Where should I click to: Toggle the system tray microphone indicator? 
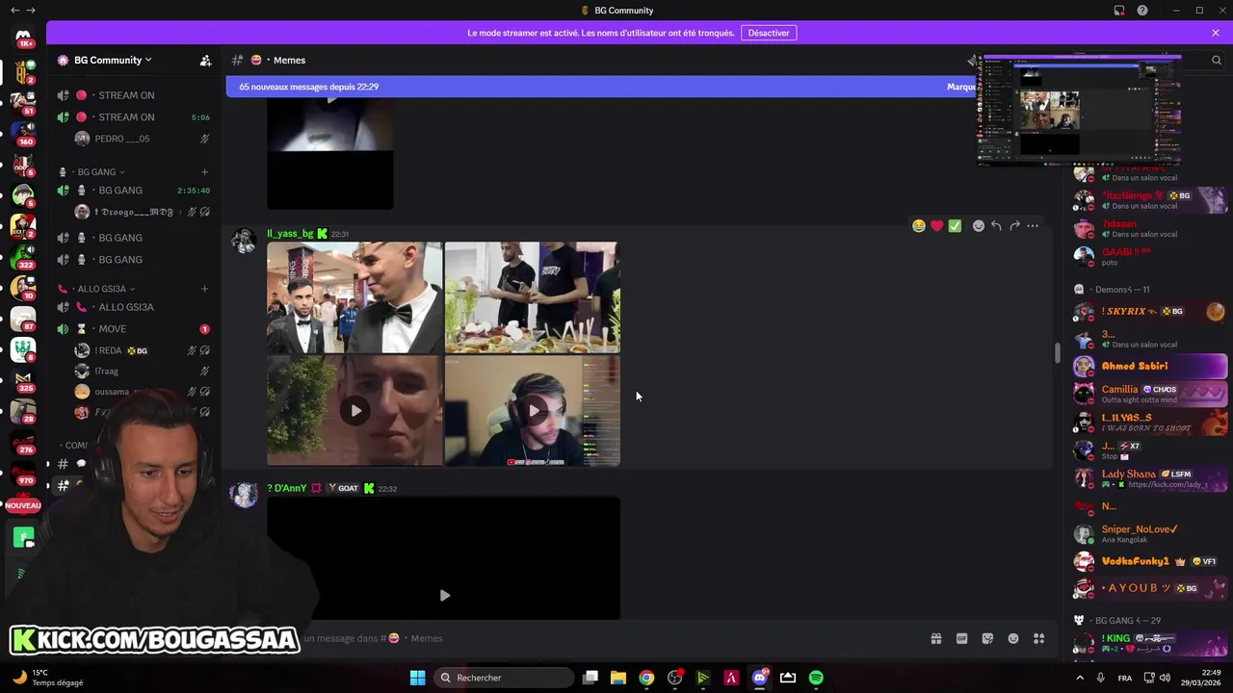(1101, 678)
